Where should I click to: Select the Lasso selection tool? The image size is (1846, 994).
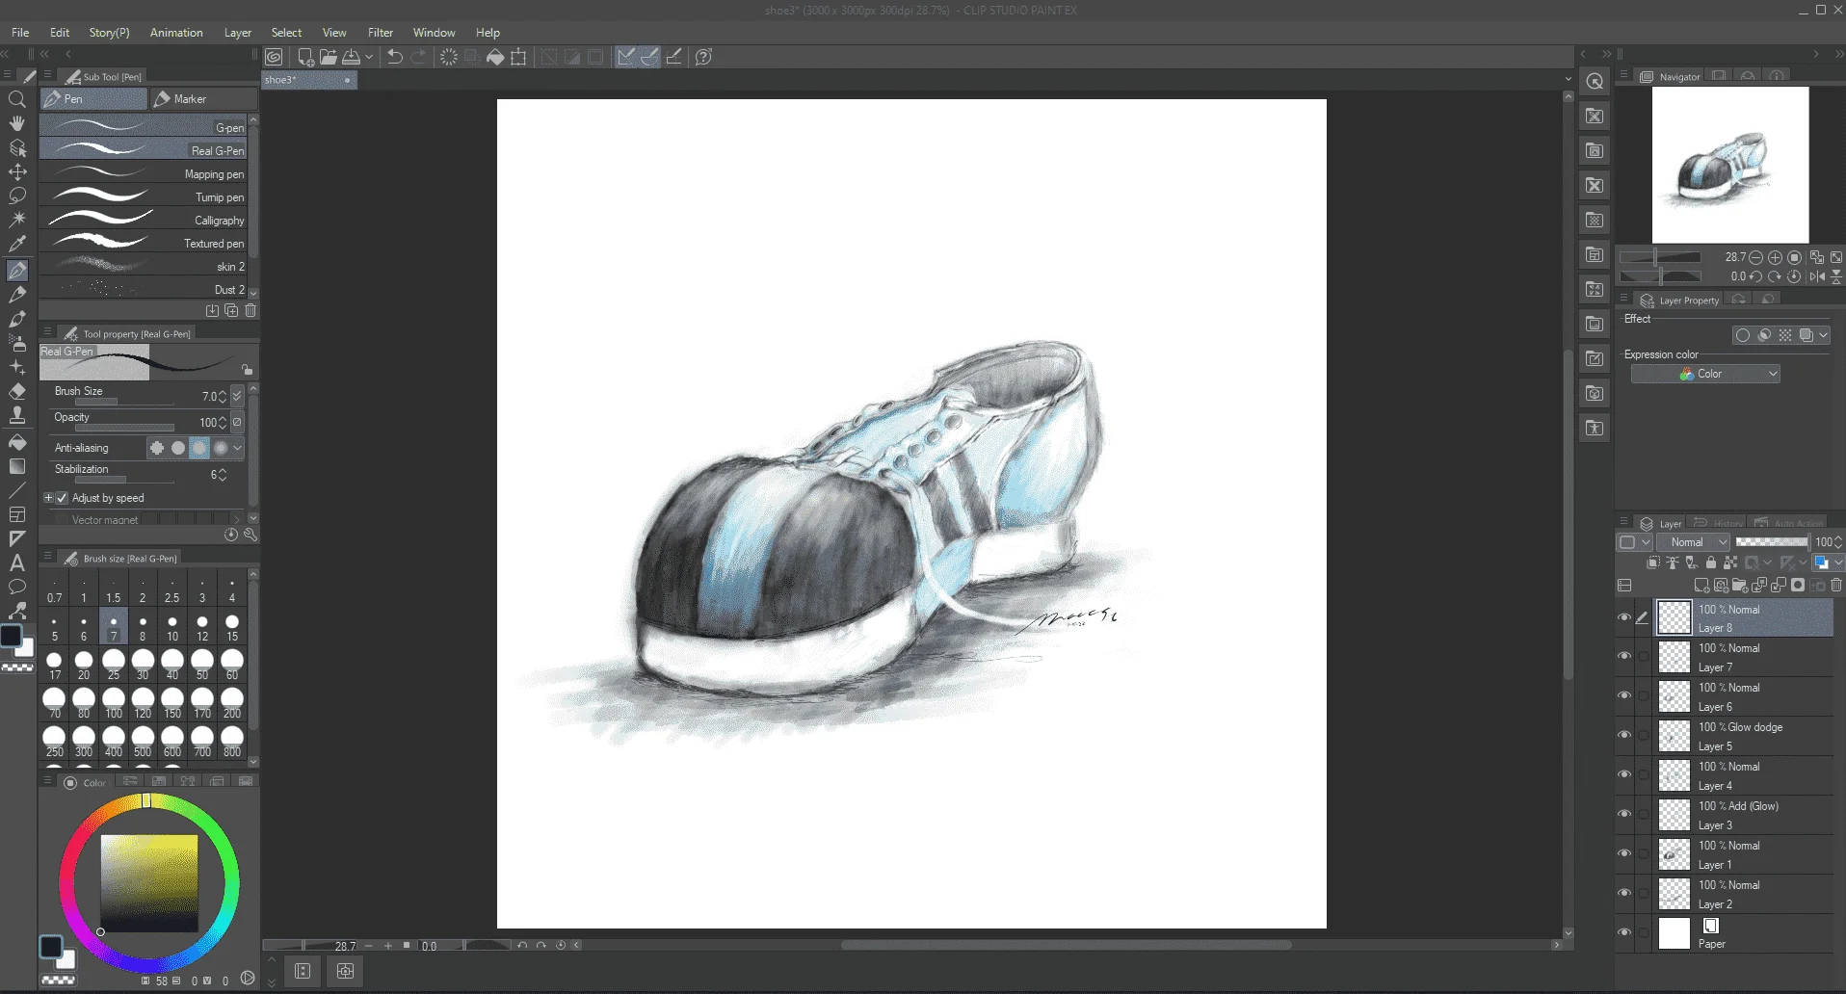[x=16, y=196]
